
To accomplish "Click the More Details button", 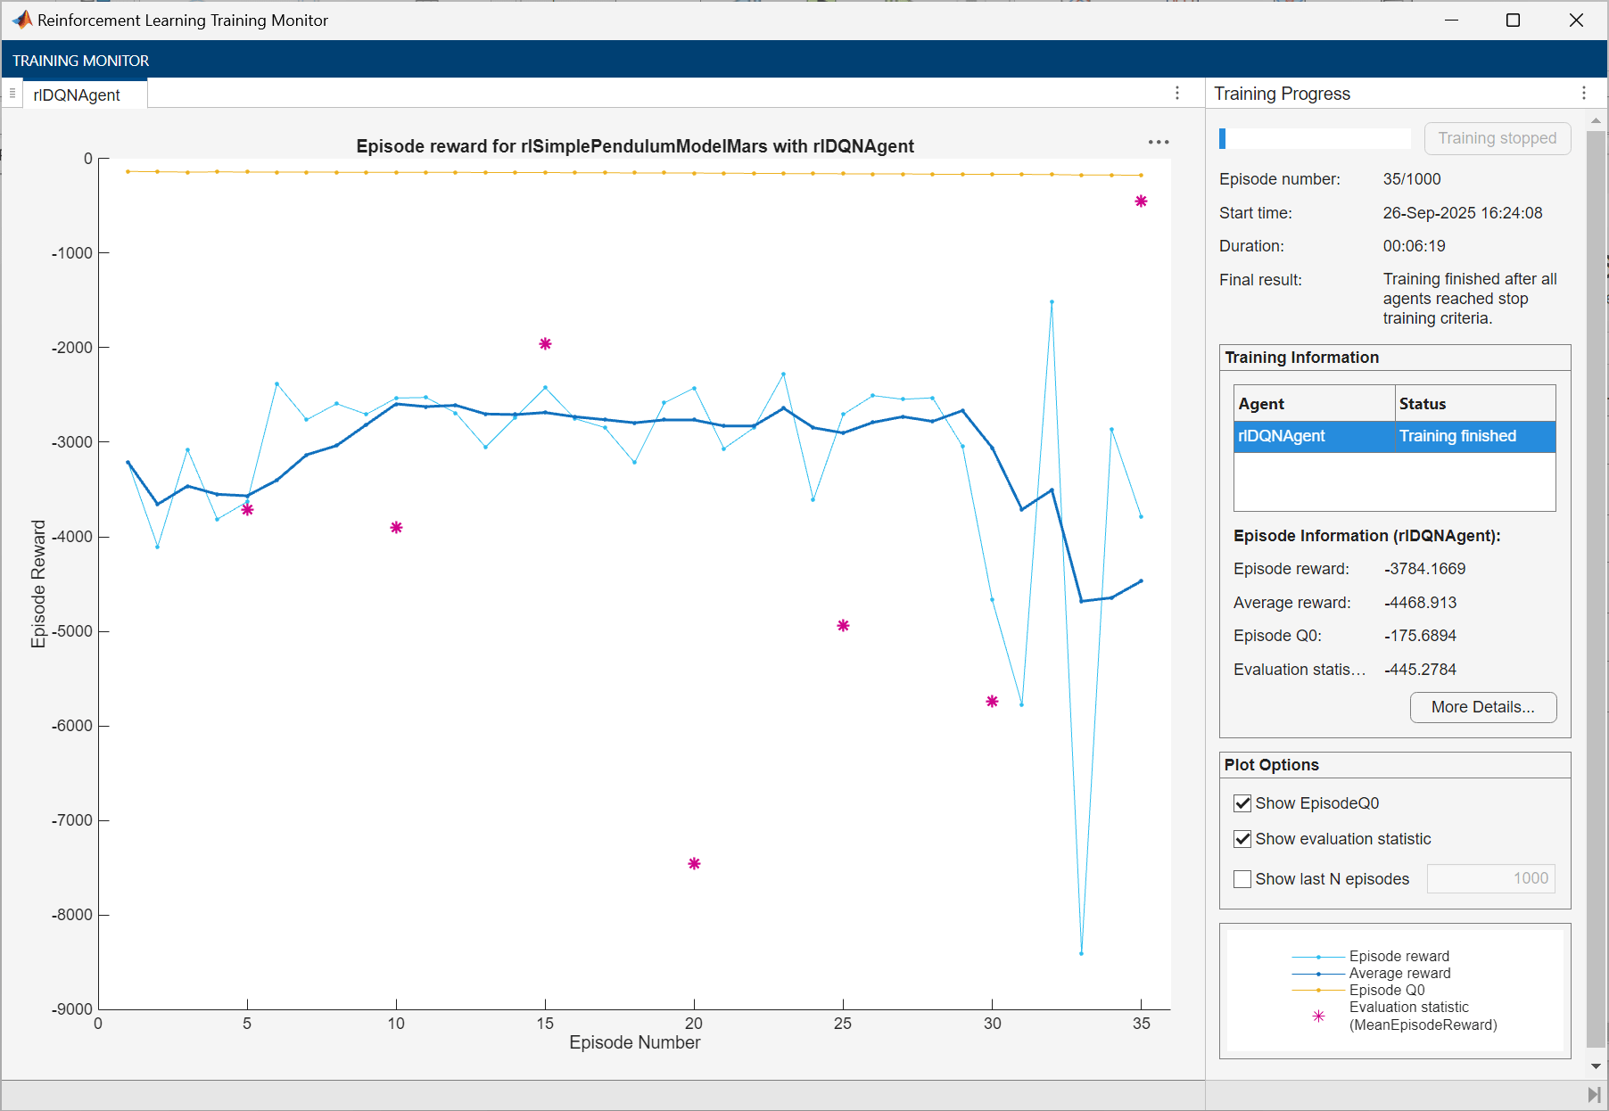I will point(1482,707).
